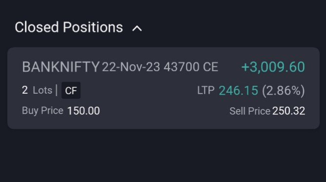The image size is (326, 182).
Task: Click the Lots label text
Action: (x=42, y=90)
